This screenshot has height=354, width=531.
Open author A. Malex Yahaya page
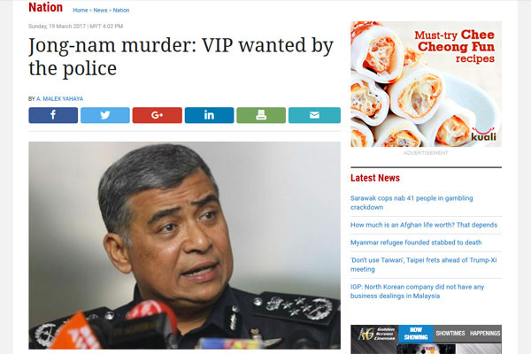[x=59, y=99]
